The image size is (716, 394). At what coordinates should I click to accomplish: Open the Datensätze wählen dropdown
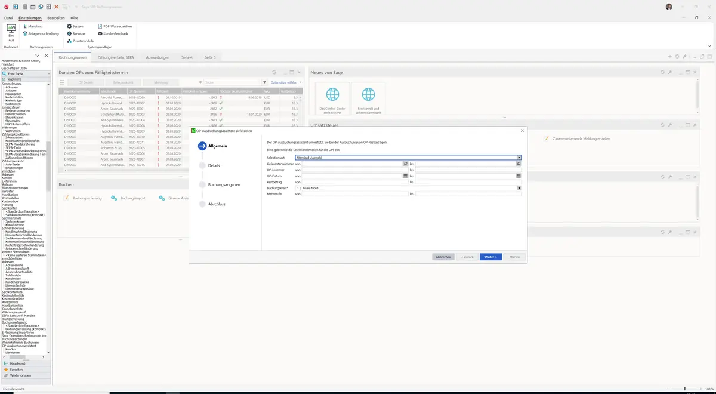(x=286, y=82)
